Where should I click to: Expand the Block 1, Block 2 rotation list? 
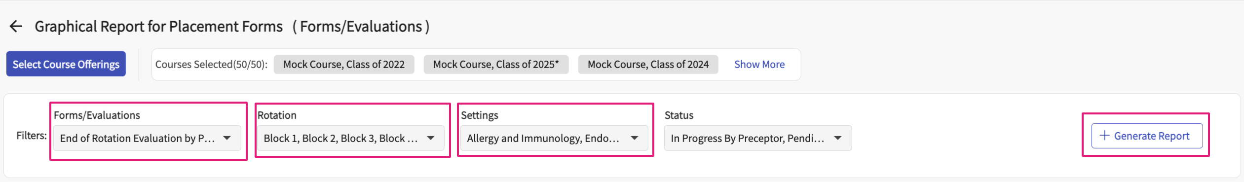[x=351, y=138]
